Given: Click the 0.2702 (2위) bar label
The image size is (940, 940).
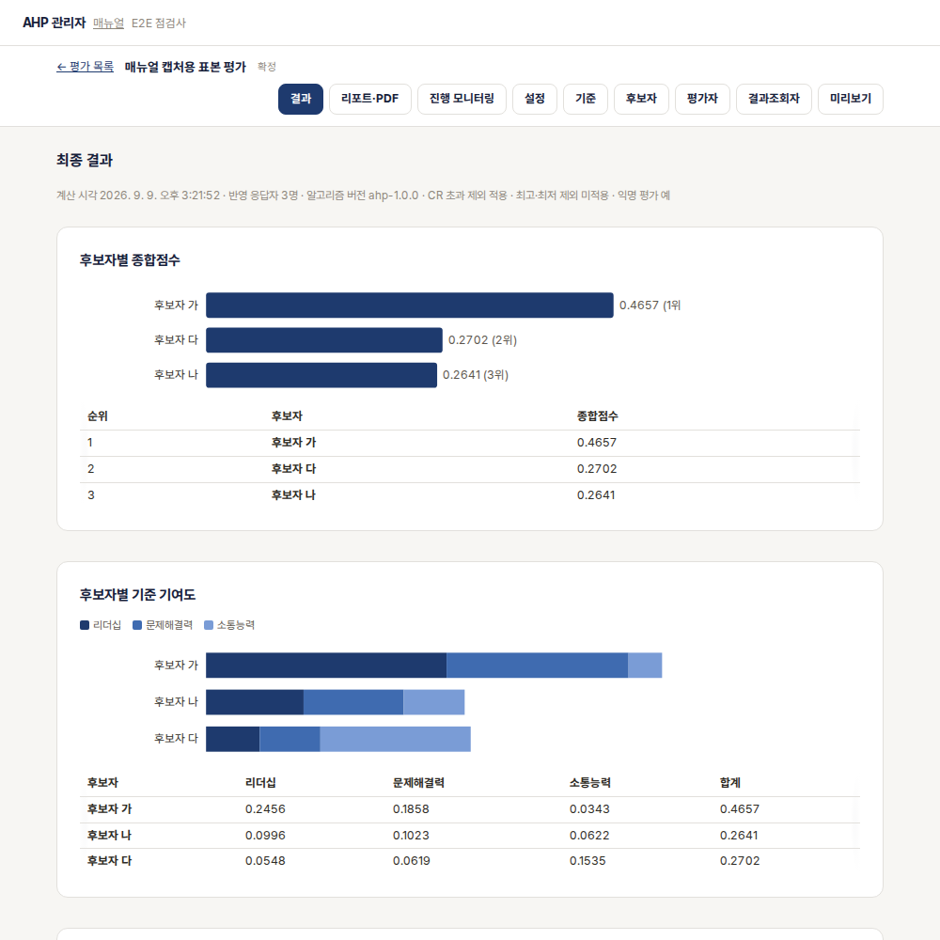Looking at the screenshot, I should pyautogui.click(x=482, y=340).
